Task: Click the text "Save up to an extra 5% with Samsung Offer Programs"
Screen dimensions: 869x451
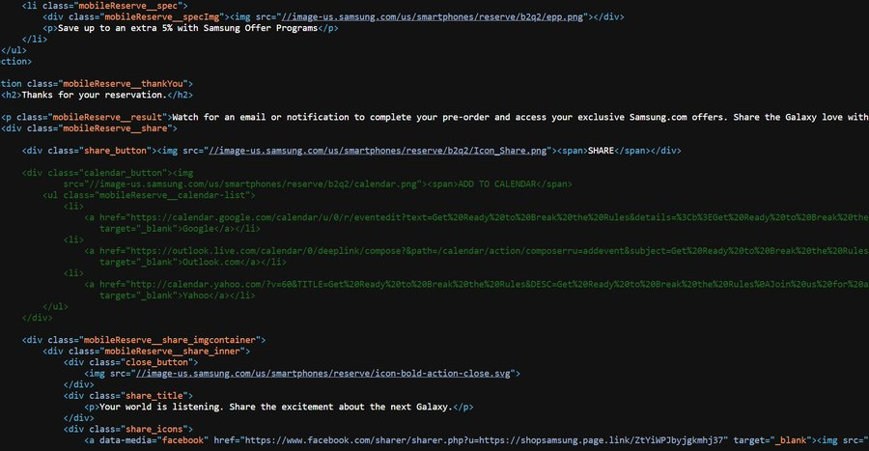Action: 188,28
